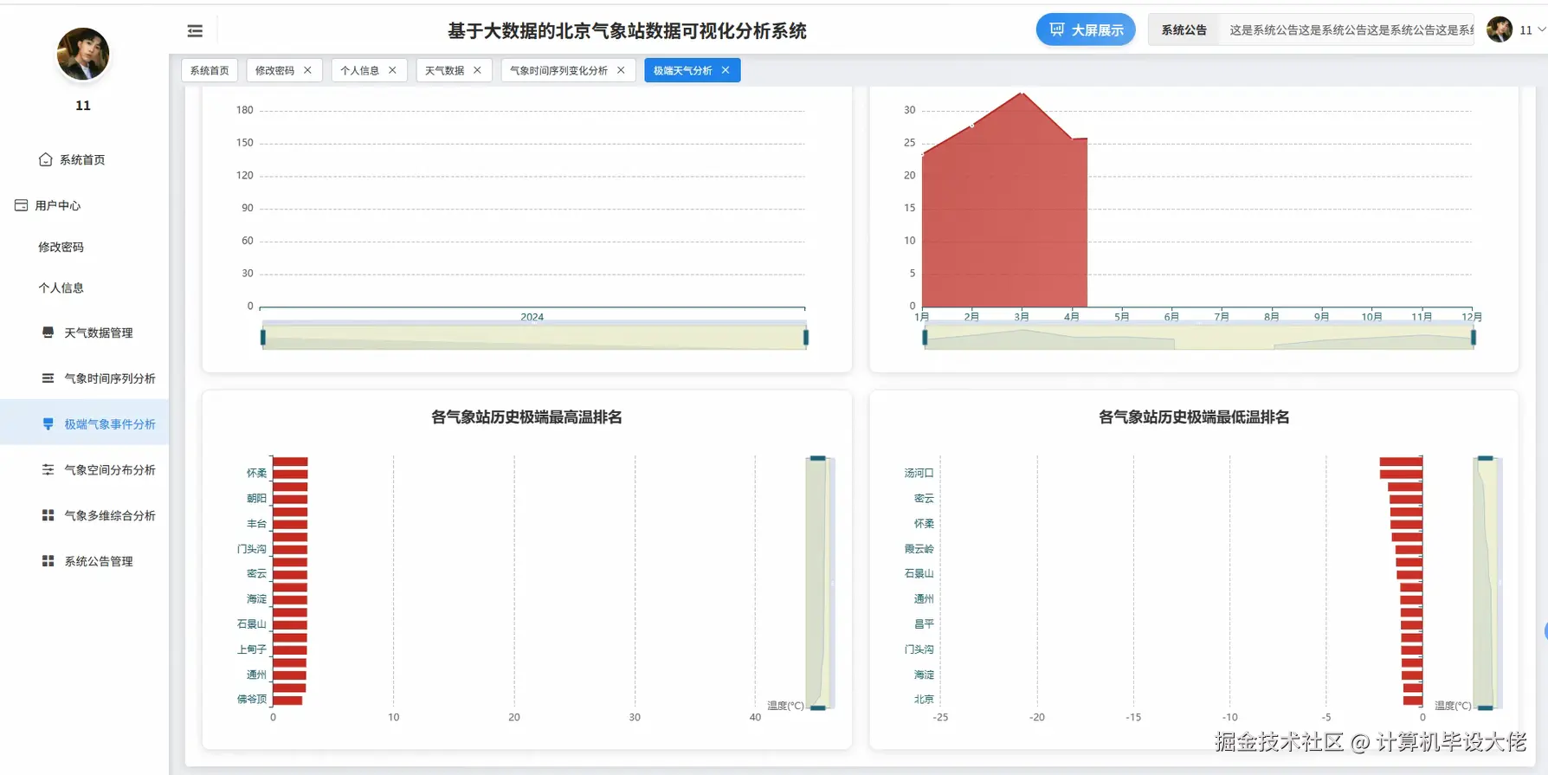Select 极端气象事件分析 in the sidebar
Image resolution: width=1548 pixels, height=775 pixels.
(x=109, y=424)
